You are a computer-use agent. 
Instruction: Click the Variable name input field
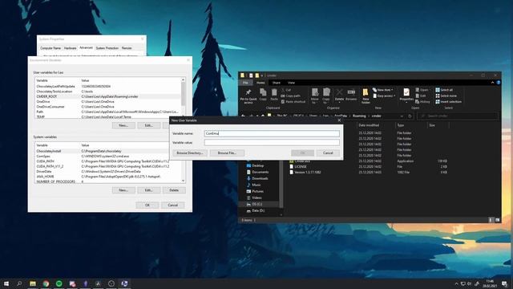point(272,133)
